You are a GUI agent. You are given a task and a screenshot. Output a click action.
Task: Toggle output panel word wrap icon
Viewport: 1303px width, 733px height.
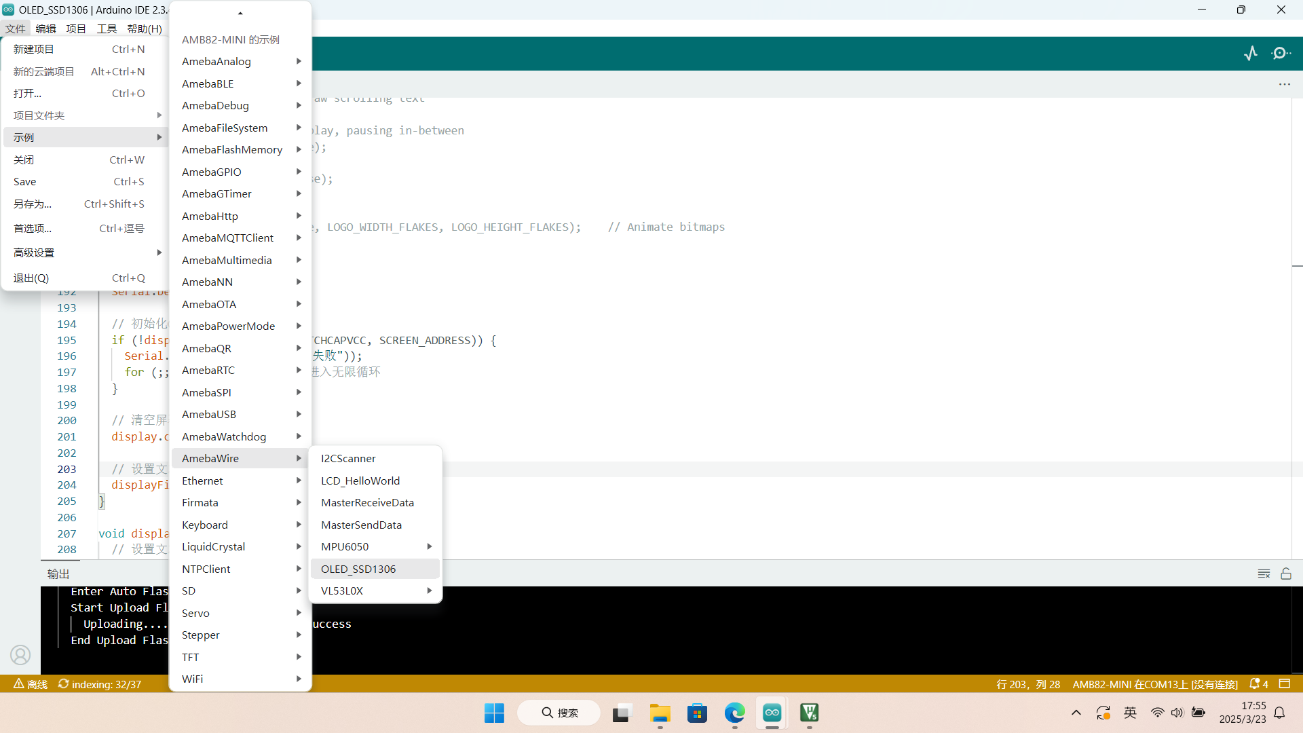pyautogui.click(x=1264, y=574)
